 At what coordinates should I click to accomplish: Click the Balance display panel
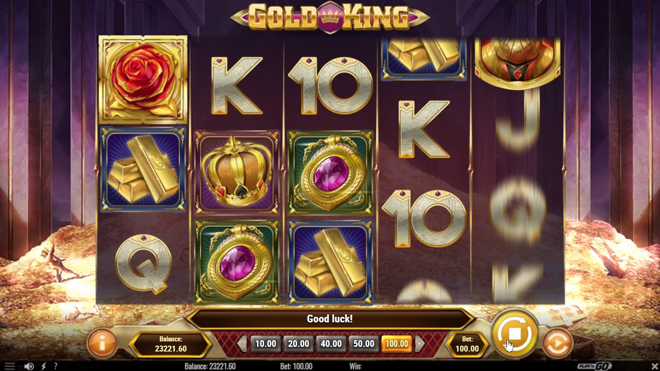(x=171, y=344)
